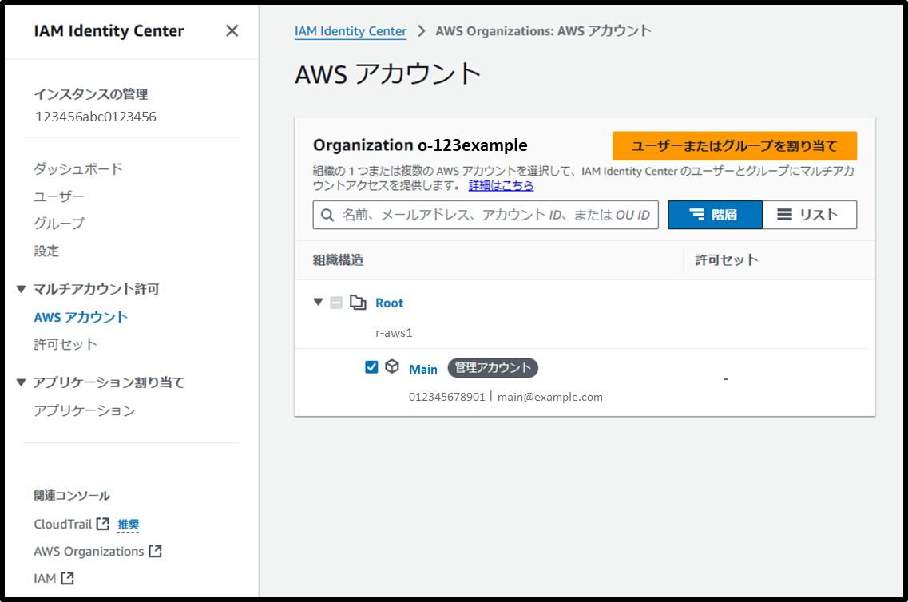Open ダッシュボード in the sidebar

tap(78, 169)
